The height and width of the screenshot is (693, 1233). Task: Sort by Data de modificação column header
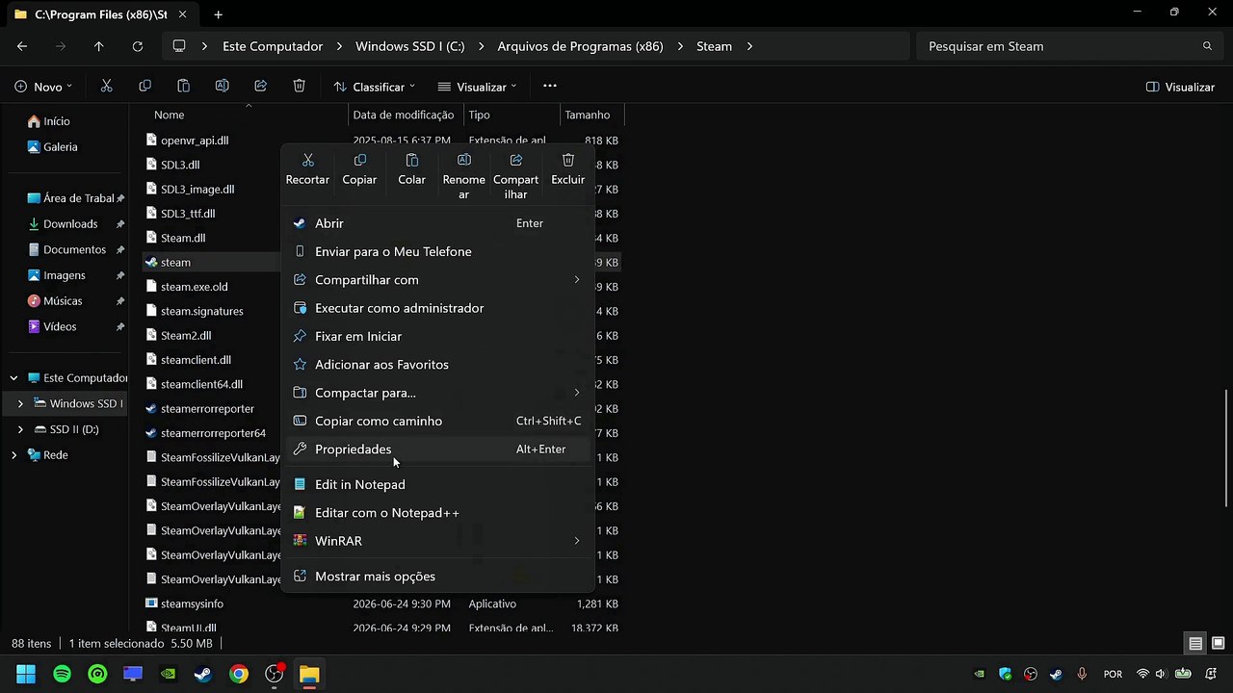coord(406,115)
